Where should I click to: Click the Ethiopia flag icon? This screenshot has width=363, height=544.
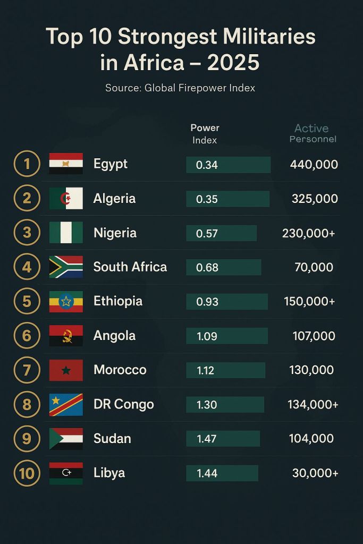66,301
